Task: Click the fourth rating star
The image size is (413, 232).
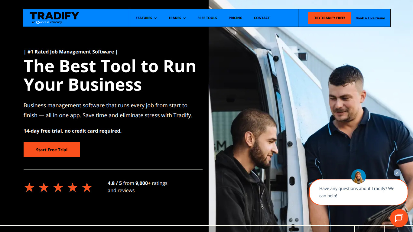Action: tap(73, 187)
